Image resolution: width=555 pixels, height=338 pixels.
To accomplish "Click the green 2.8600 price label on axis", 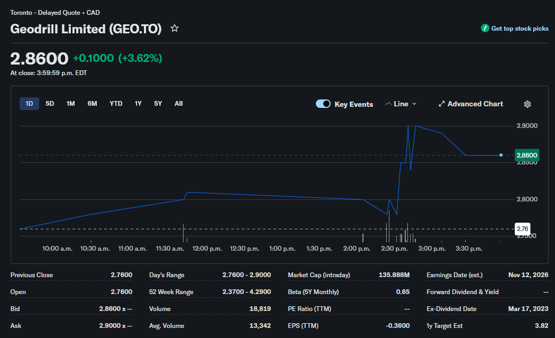I will tap(526, 155).
